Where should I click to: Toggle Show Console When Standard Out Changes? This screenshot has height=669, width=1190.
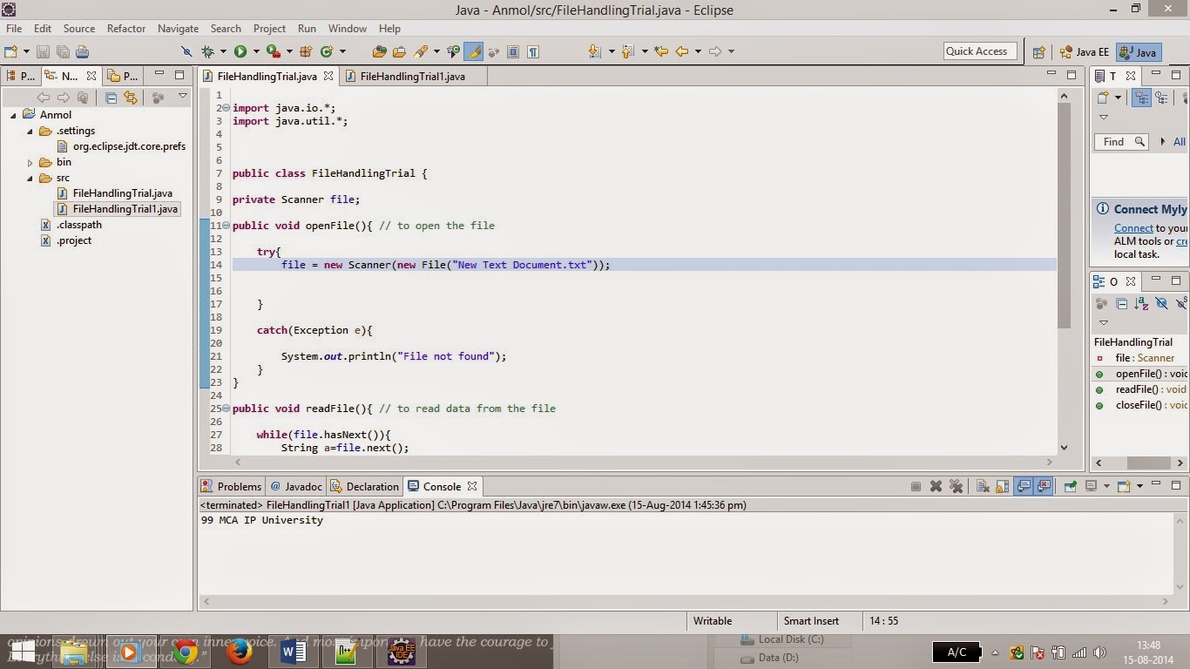pyautogui.click(x=1024, y=486)
